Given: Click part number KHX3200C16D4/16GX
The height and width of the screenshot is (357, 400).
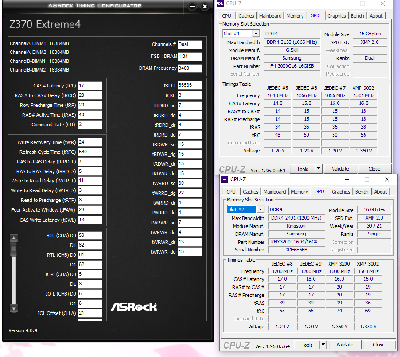Looking at the screenshot, I should (x=296, y=242).
